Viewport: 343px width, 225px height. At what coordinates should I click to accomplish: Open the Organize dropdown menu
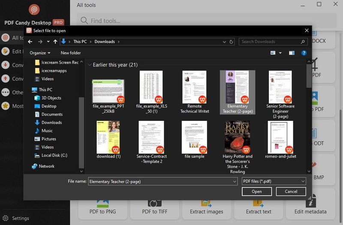(x=40, y=53)
